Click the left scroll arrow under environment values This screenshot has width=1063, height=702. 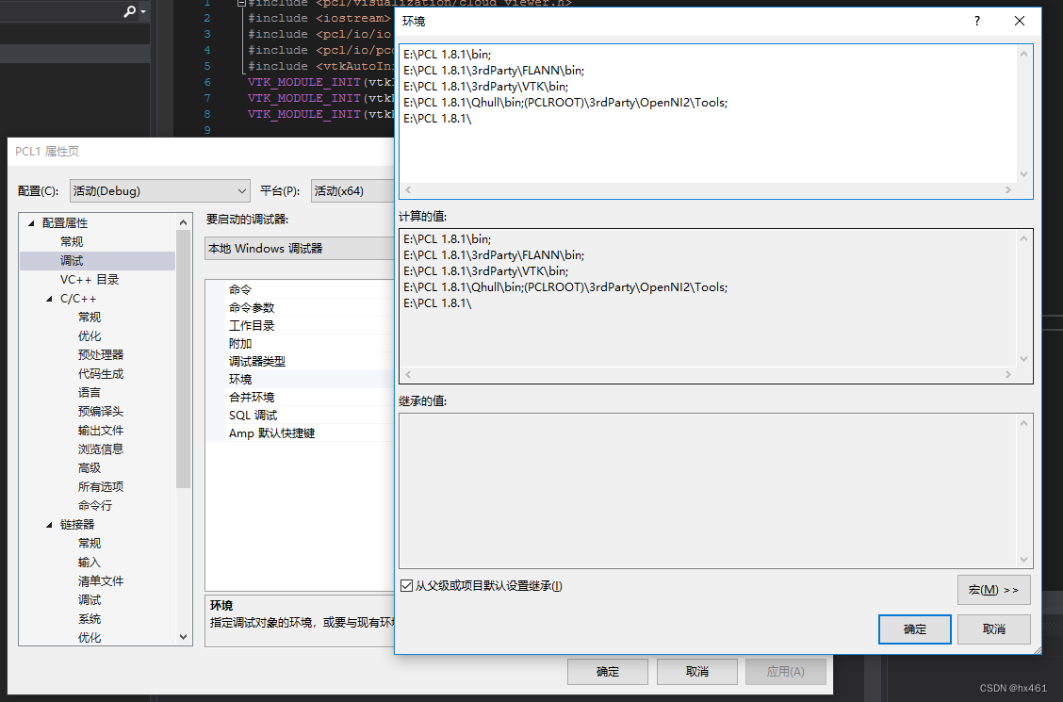[x=406, y=190]
